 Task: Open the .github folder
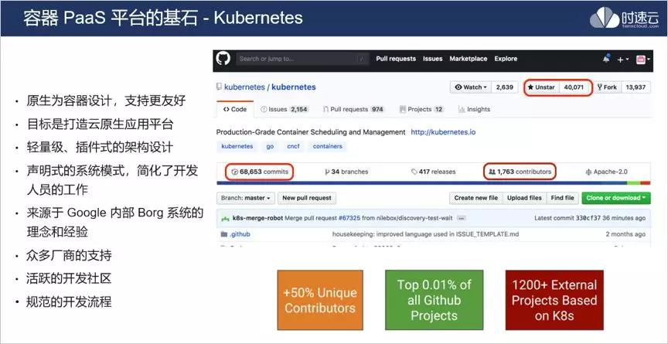[x=240, y=234]
